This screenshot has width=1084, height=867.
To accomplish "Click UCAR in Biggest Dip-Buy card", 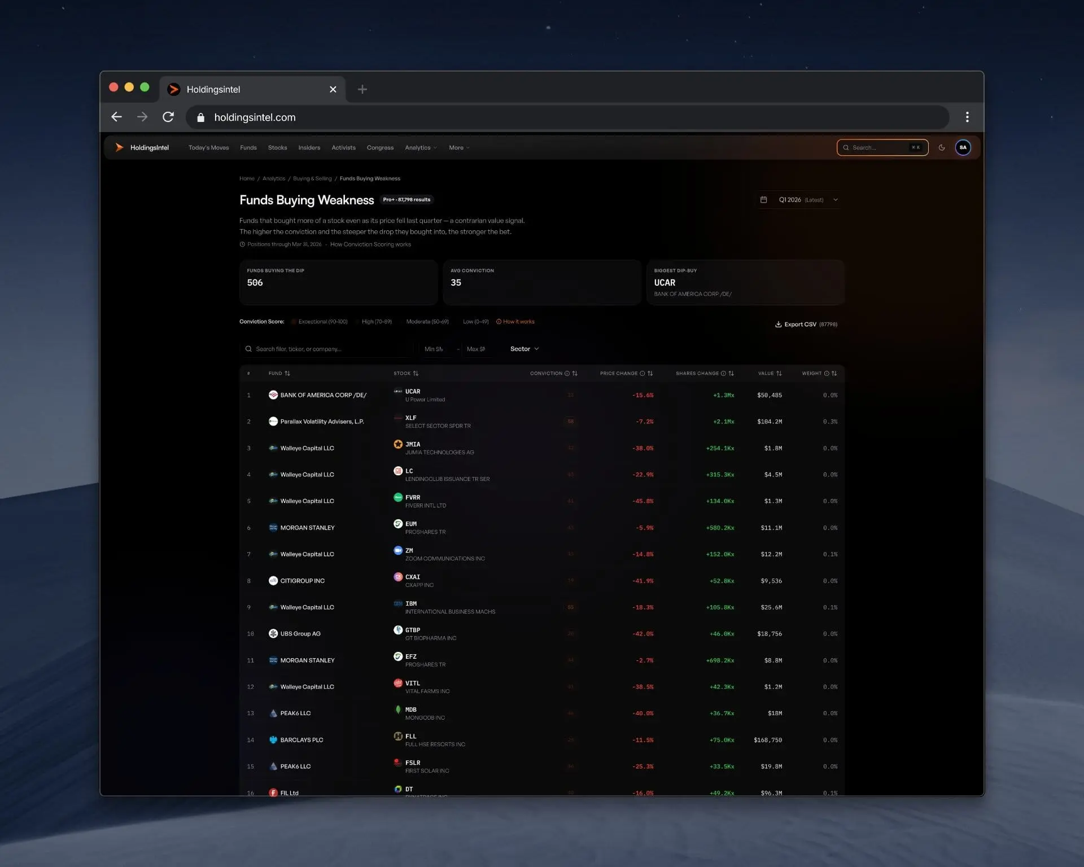I will click(x=665, y=283).
